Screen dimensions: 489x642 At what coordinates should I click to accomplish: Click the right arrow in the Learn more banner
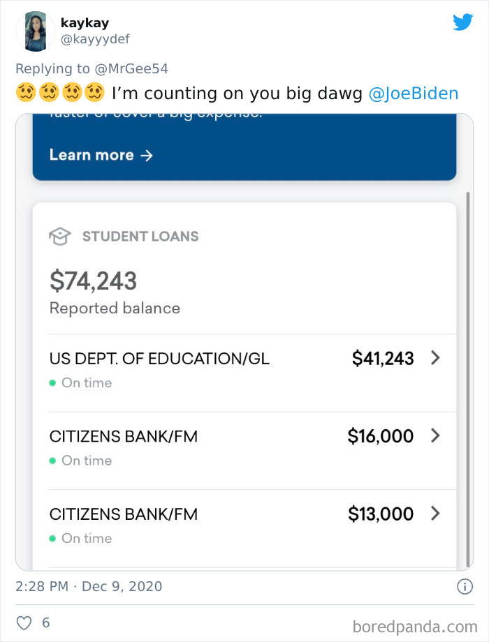(147, 156)
